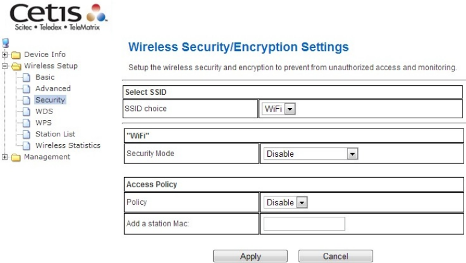Click the computer root icon in tree

pyautogui.click(x=5, y=43)
